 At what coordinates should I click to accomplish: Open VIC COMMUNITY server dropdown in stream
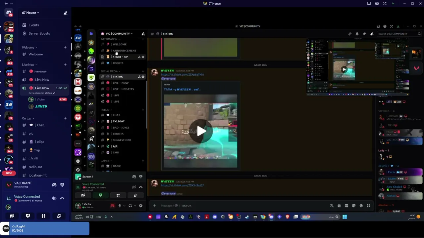click(119, 34)
